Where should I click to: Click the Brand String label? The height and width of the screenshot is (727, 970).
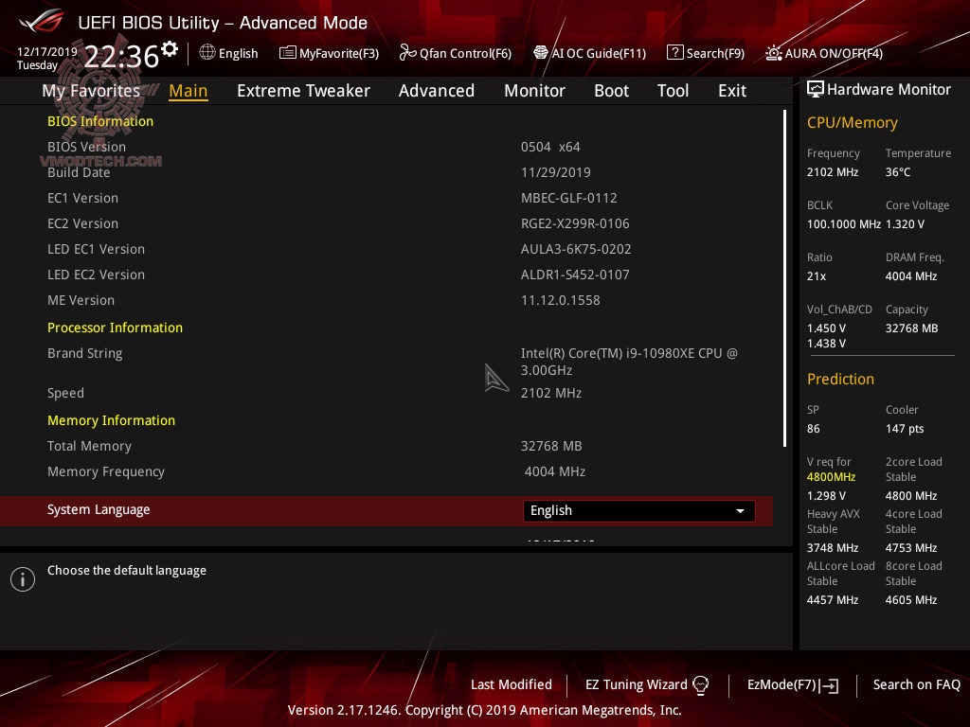[x=84, y=354]
